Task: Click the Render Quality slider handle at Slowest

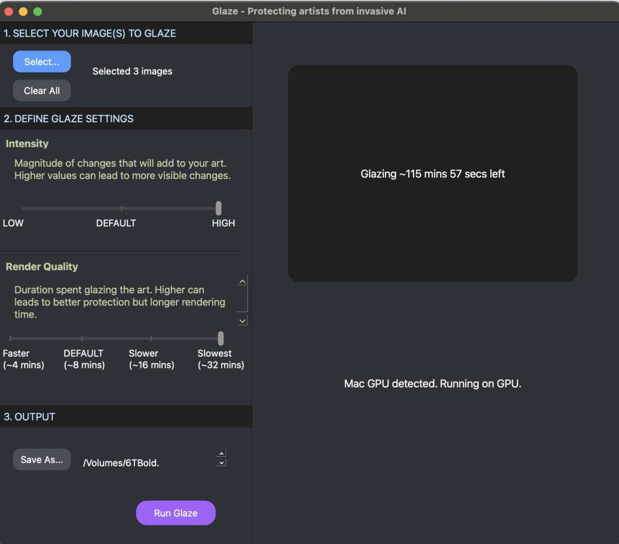Action: [221, 338]
